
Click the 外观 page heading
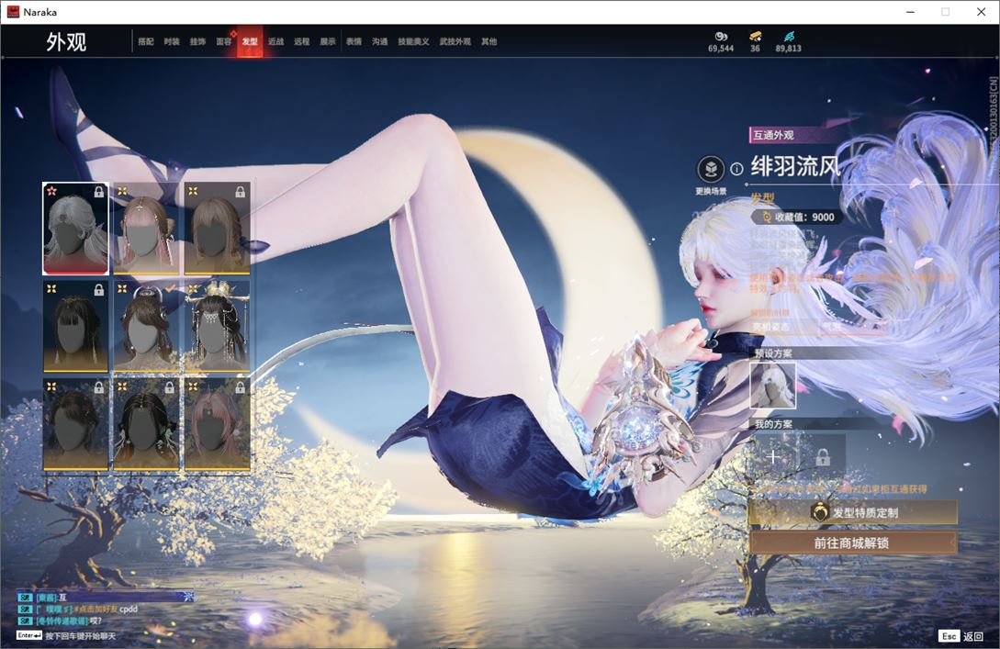[66, 41]
